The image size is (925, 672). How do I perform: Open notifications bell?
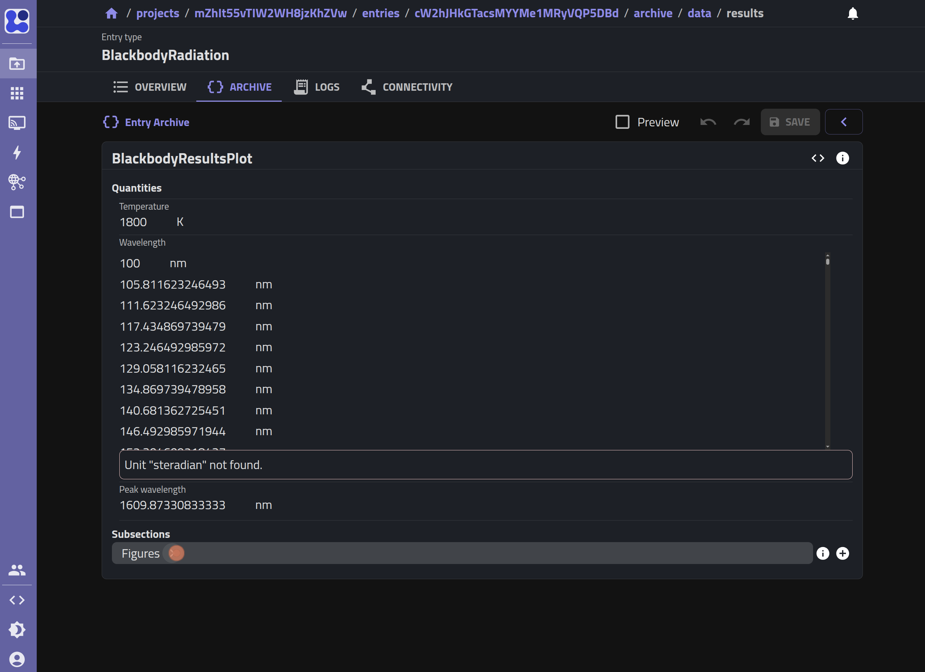tap(853, 13)
